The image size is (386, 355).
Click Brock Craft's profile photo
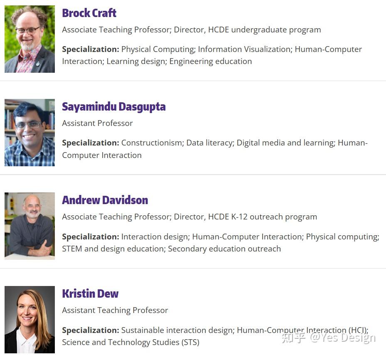point(30,39)
